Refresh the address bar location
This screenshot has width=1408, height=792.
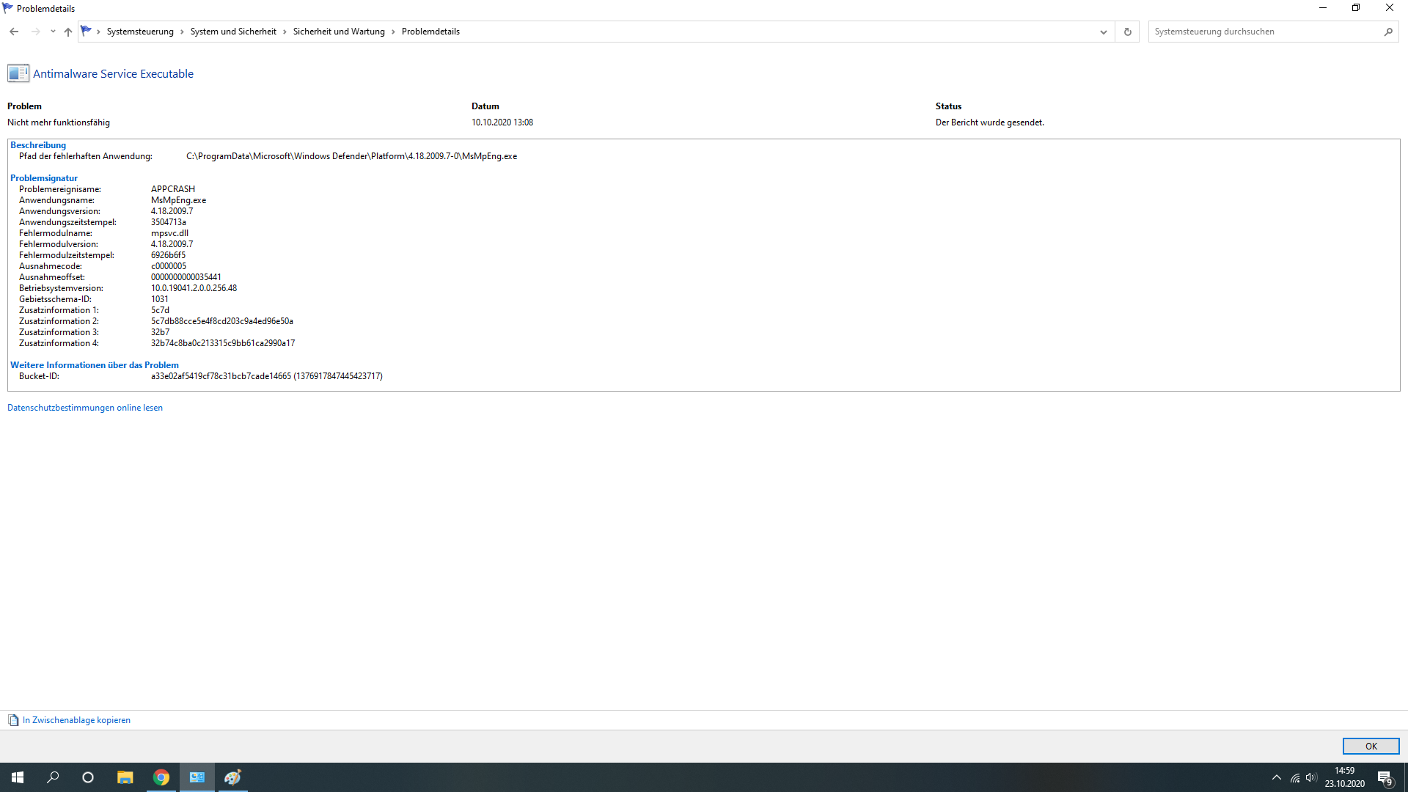coord(1127,32)
